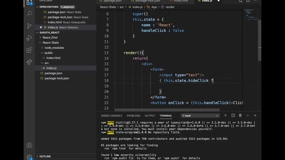Screen dimensions: 285x160
Task: Click 'this.state.hideClick ?' on line 18
Action: pos(188,80)
